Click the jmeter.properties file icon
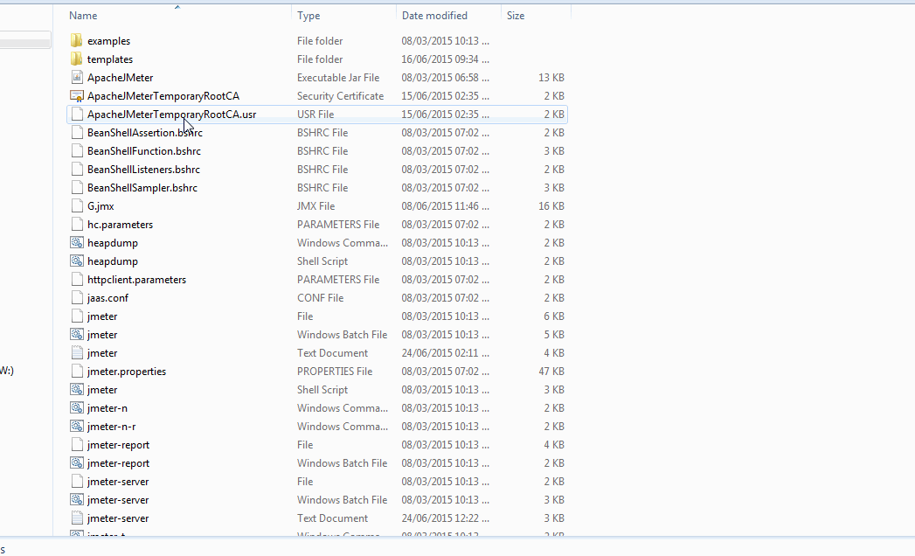 (x=76, y=372)
